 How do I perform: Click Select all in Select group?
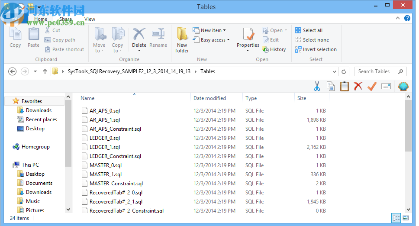pos(309,30)
